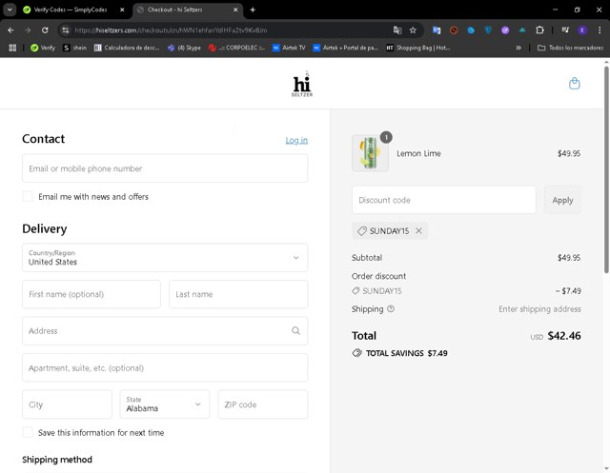Open the shopping bag cart icon

pyautogui.click(x=574, y=83)
